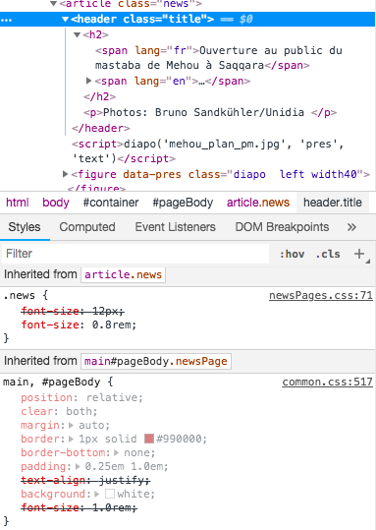Open common.css:517 source link

[327, 382]
